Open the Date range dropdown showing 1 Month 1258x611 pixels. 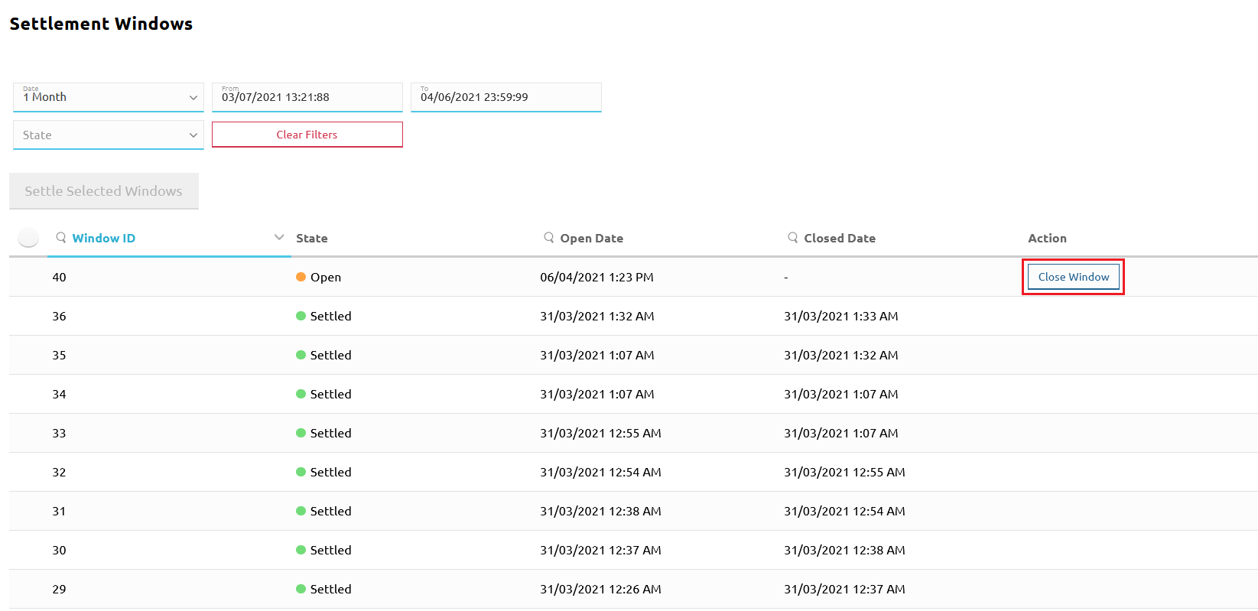pos(109,97)
